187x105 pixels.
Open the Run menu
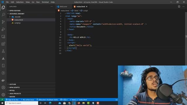click(x=38, y=2)
